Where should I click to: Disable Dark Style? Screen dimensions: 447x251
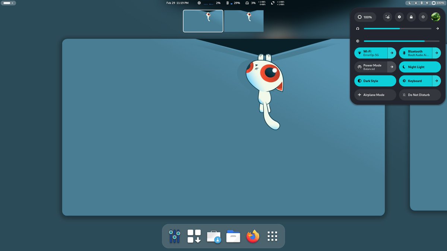375,81
